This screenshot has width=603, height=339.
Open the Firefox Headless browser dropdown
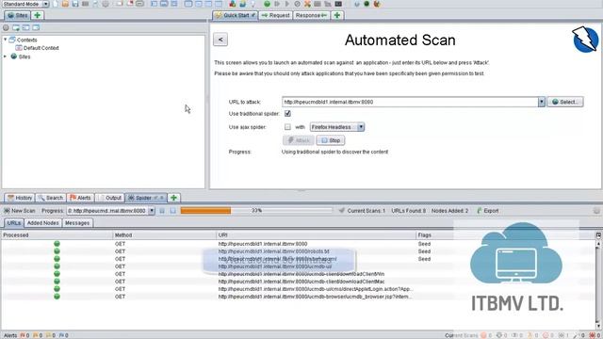click(337, 127)
